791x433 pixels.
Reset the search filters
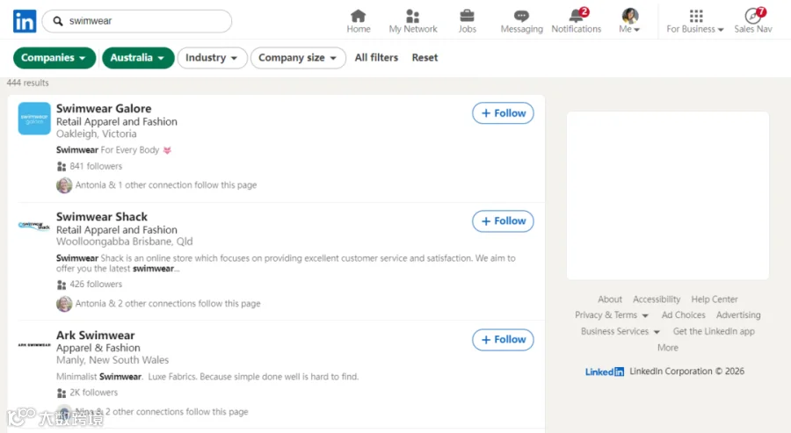pos(425,58)
